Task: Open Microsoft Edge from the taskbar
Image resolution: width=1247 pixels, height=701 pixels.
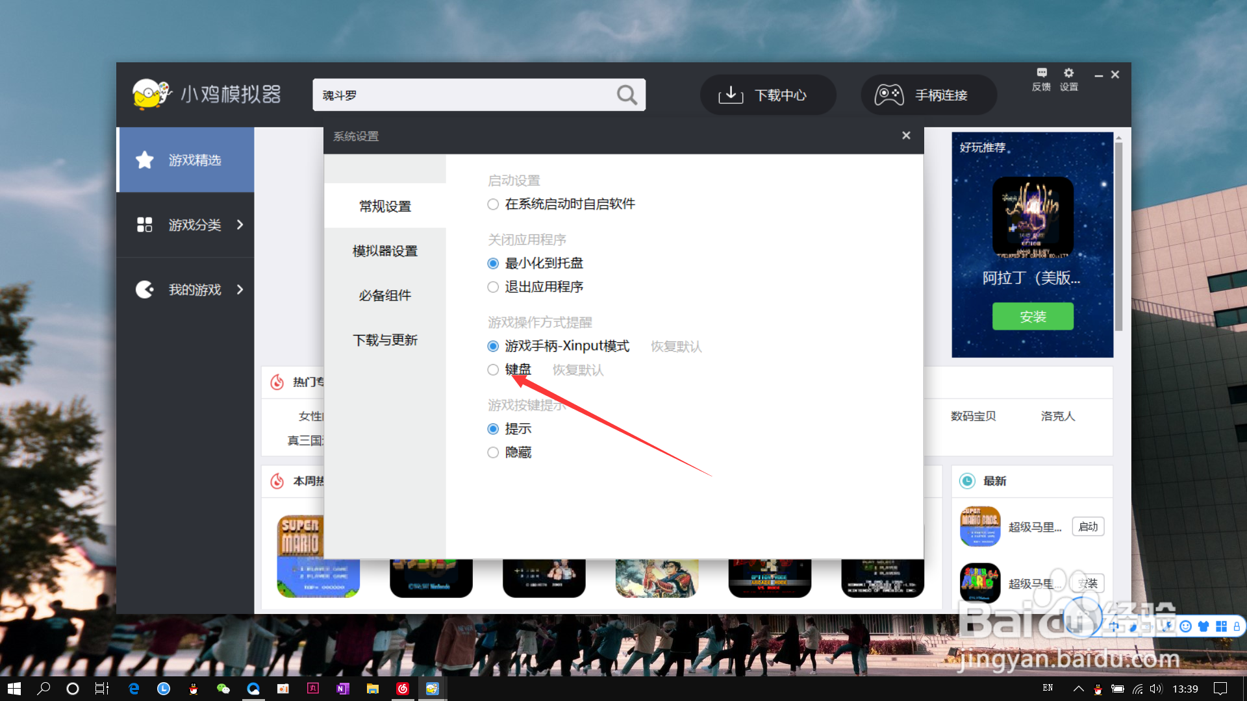Action: tap(134, 689)
